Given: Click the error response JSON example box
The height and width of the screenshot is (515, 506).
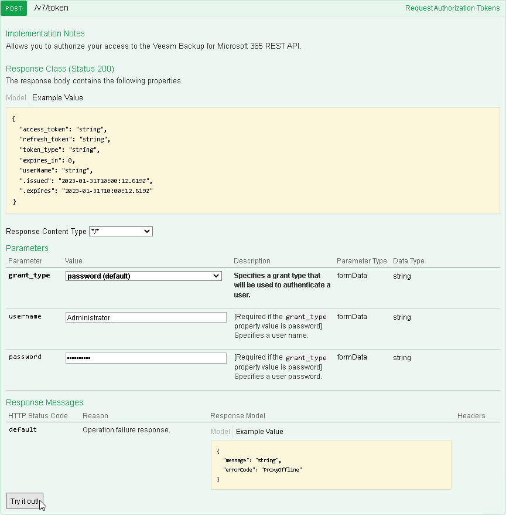Looking at the screenshot, I should coord(331,465).
